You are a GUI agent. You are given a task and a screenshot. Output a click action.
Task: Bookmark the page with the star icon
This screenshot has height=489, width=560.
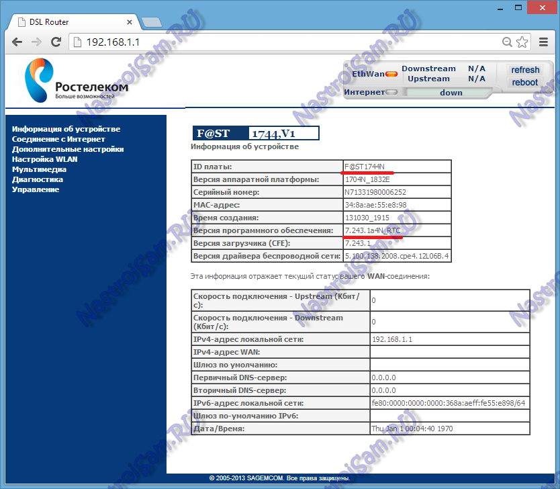click(x=522, y=42)
